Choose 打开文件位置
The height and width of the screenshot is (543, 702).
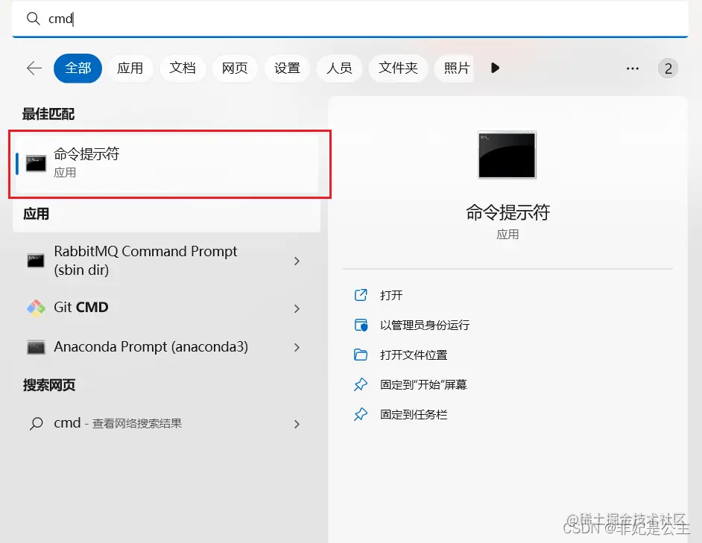414,355
